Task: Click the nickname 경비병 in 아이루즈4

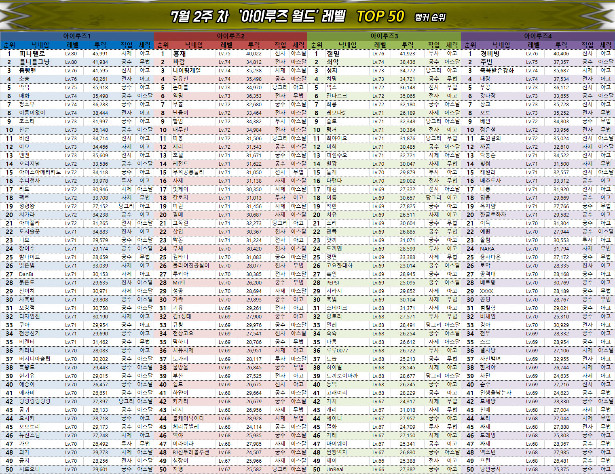Action: (x=490, y=53)
